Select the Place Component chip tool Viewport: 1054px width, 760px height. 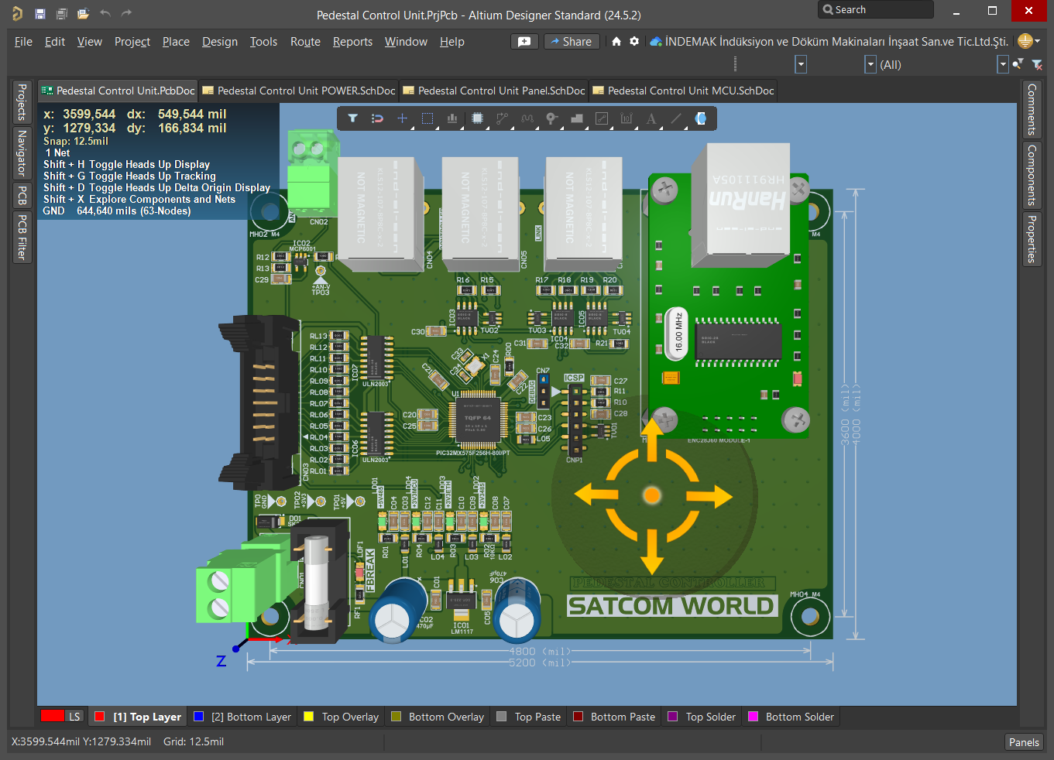pyautogui.click(x=477, y=118)
